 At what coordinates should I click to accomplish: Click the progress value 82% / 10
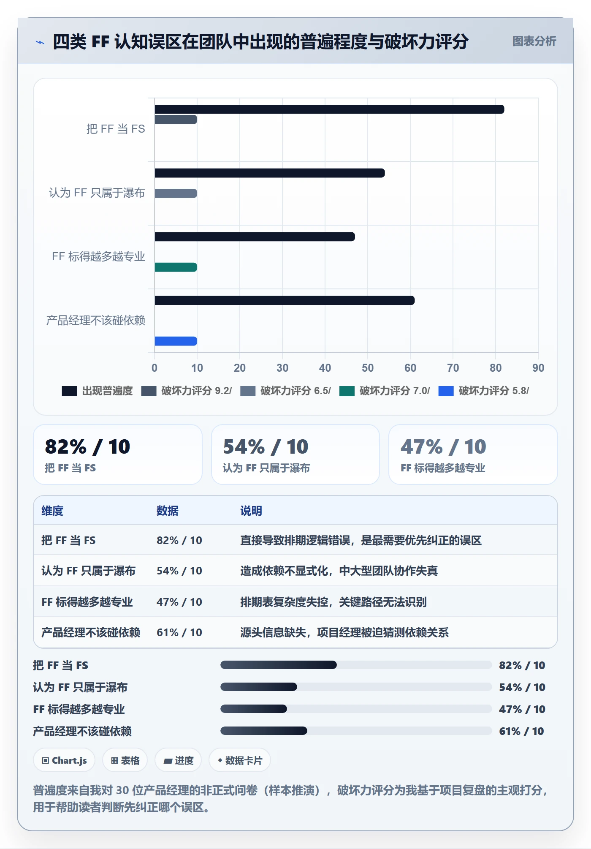click(x=522, y=665)
